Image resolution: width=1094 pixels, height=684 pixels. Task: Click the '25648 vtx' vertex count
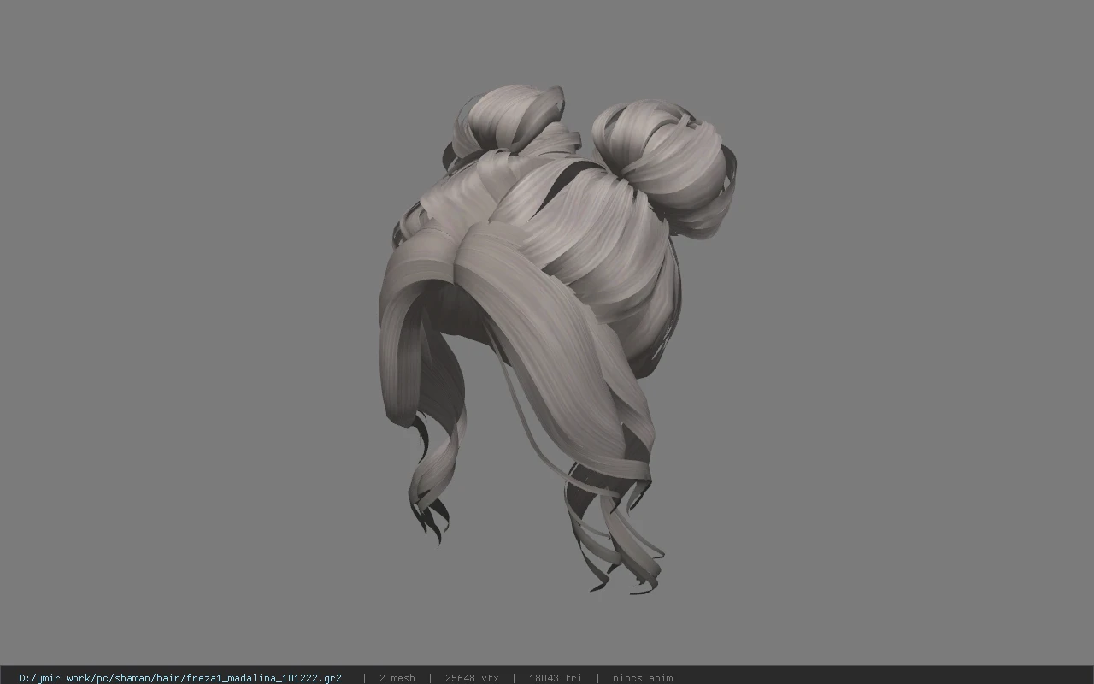pos(472,678)
